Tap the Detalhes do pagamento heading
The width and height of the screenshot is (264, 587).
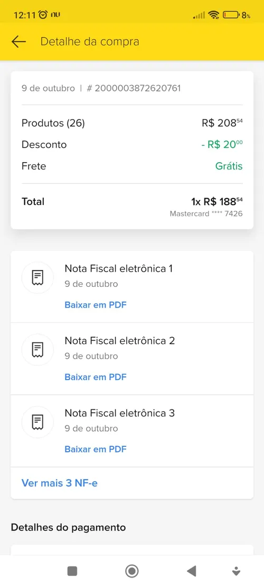pos(69,527)
